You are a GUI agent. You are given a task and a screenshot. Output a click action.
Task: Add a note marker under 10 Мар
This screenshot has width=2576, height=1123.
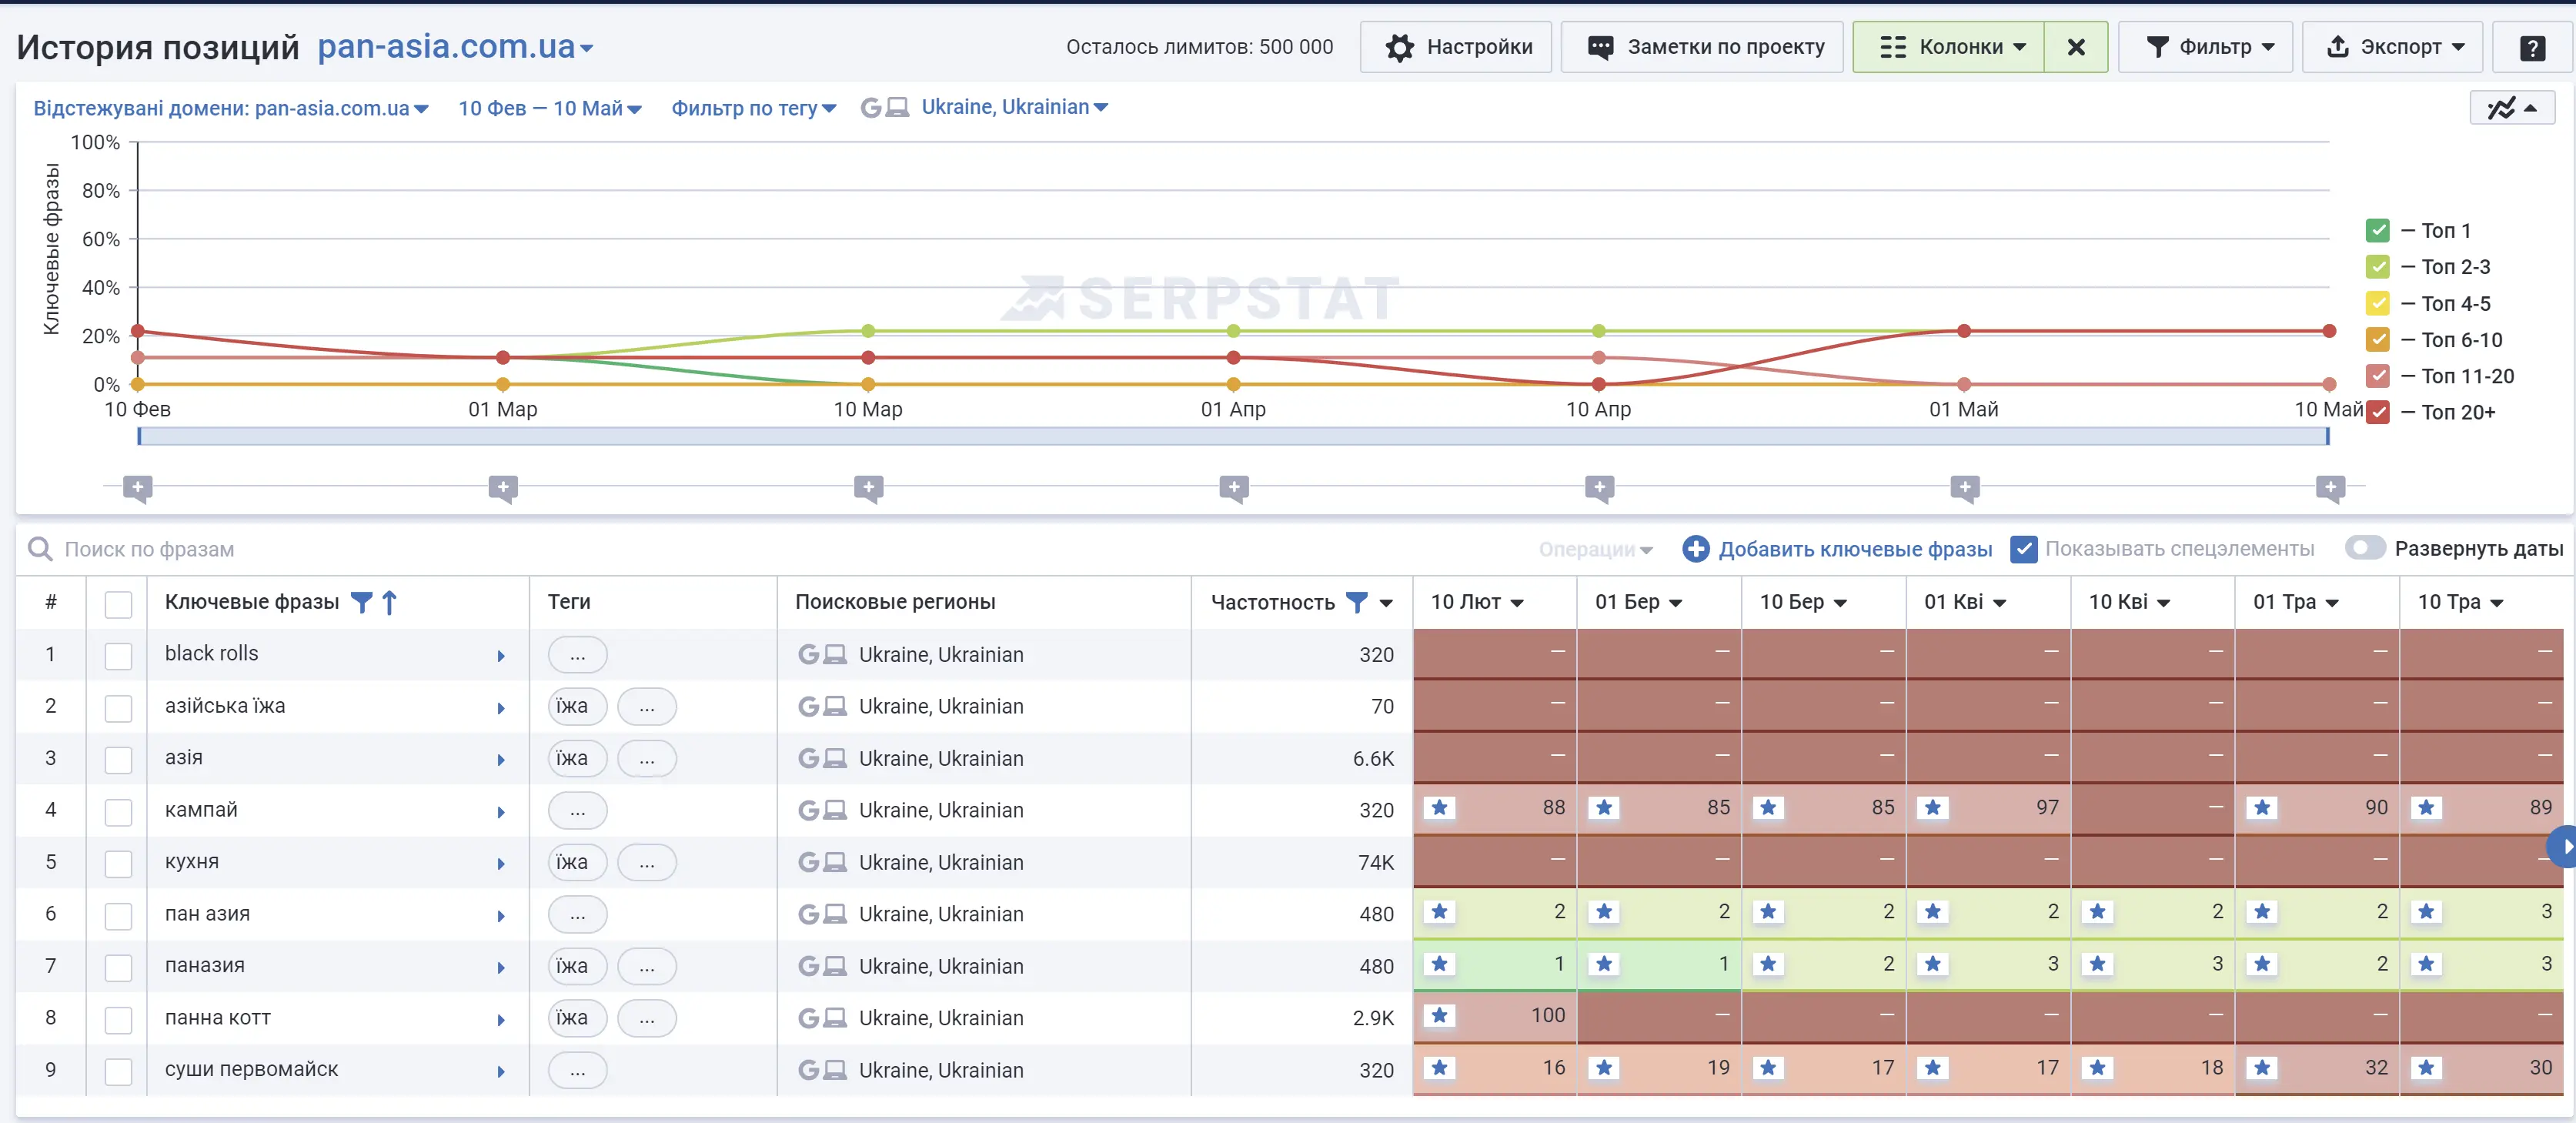click(x=868, y=488)
